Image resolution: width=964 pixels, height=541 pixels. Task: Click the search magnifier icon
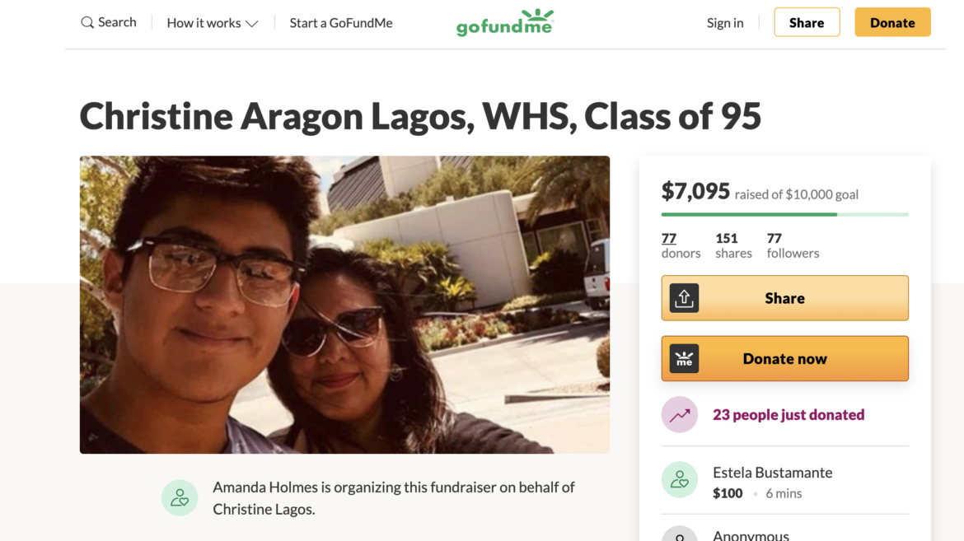pos(87,23)
